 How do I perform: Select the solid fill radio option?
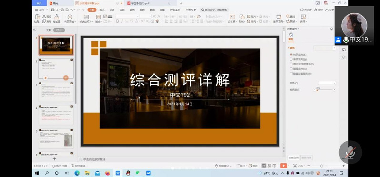point(291,55)
